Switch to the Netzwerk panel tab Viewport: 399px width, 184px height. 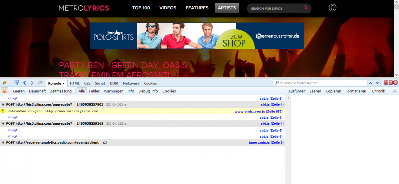(x=131, y=83)
